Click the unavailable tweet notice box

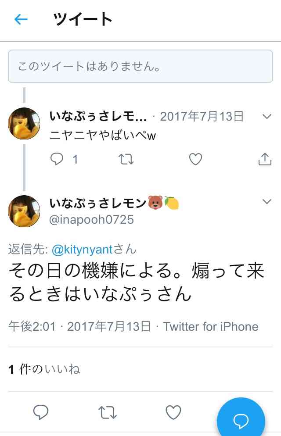click(140, 66)
